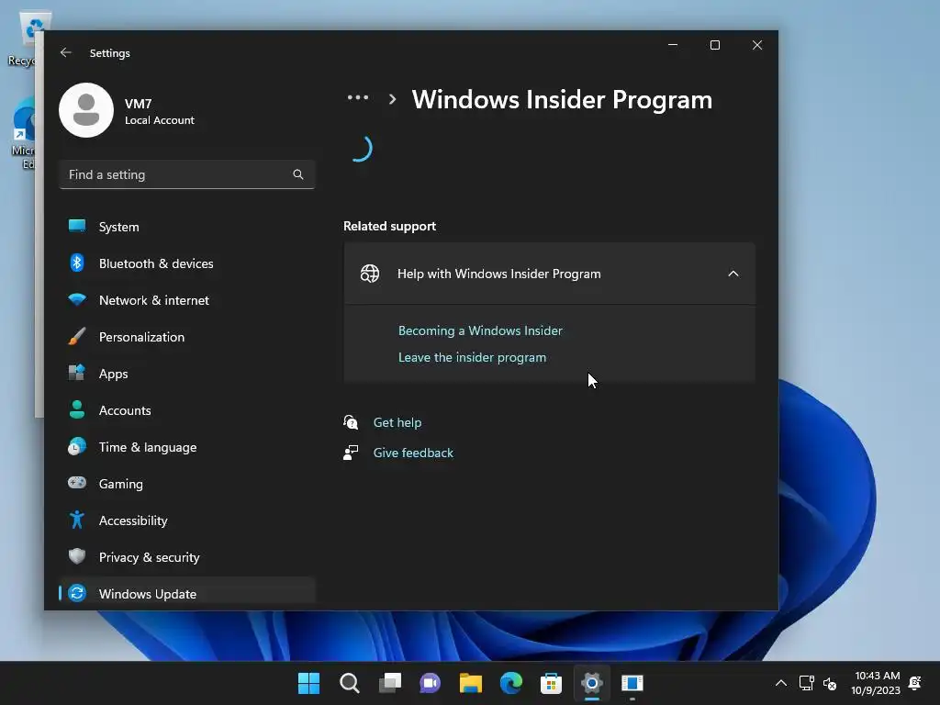This screenshot has height=705, width=940.
Task: Click the Help with Windows Insider Program chevron
Action: (733, 274)
